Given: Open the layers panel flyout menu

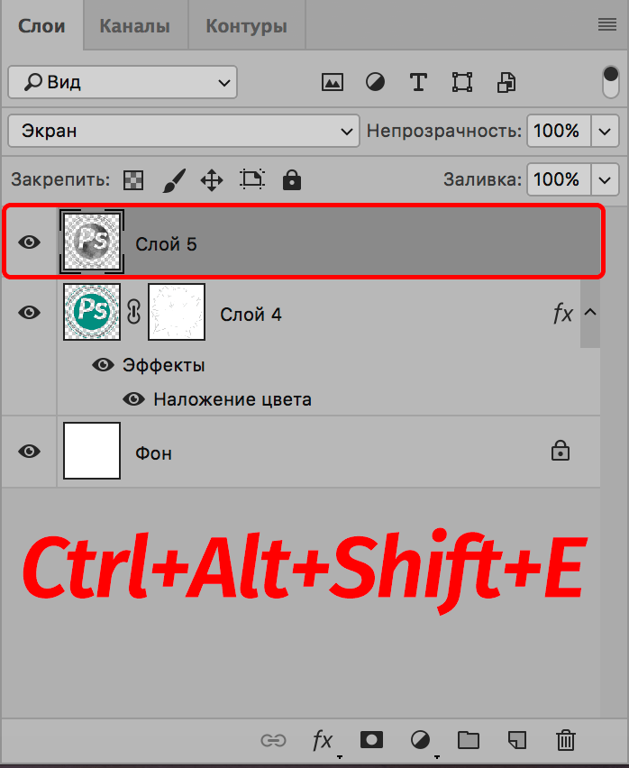Looking at the screenshot, I should 607,24.
